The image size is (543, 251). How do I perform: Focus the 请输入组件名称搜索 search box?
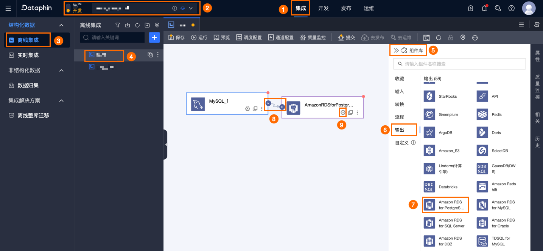point(459,64)
